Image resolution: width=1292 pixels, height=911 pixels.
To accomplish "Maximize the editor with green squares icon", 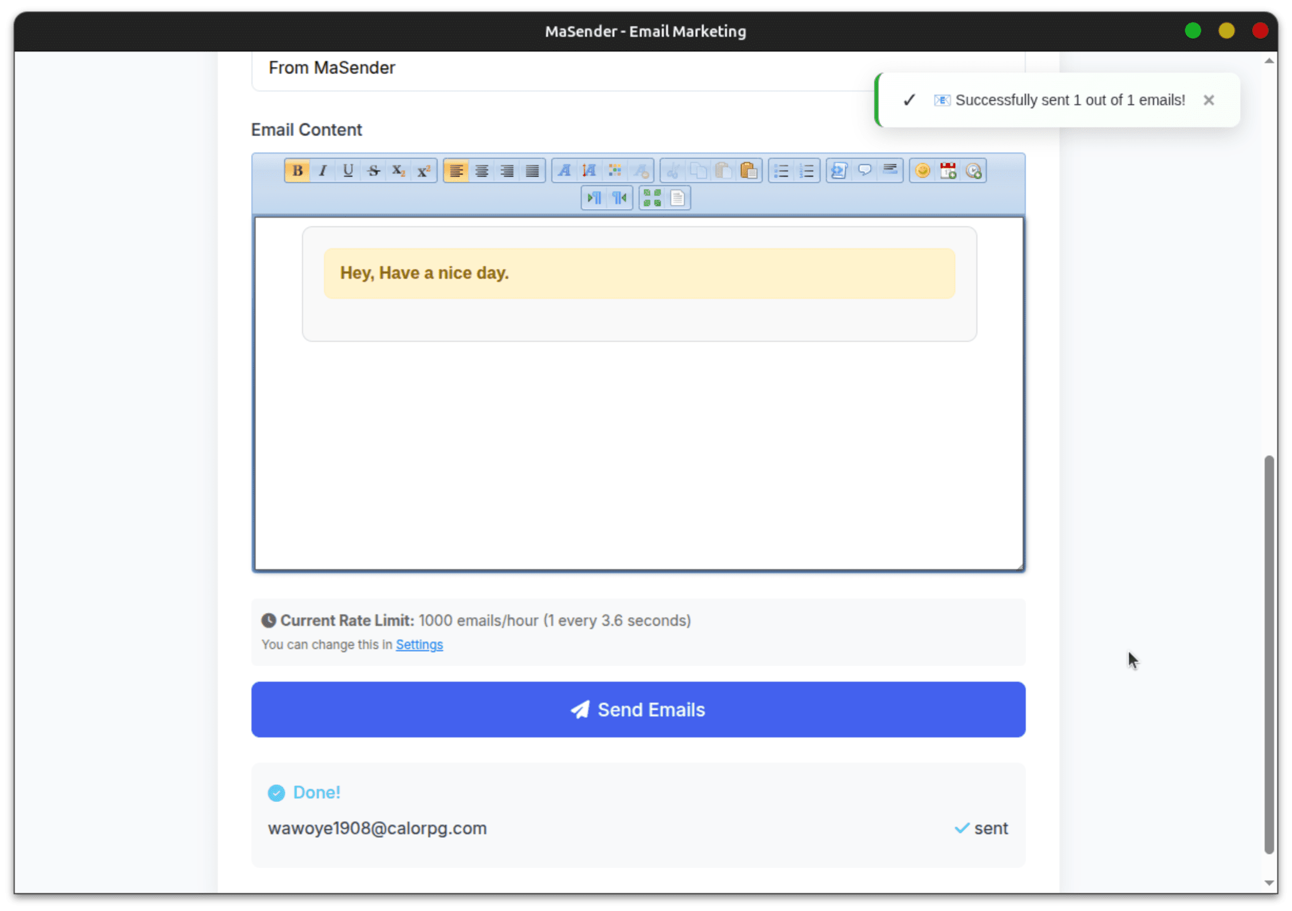I will point(652,198).
